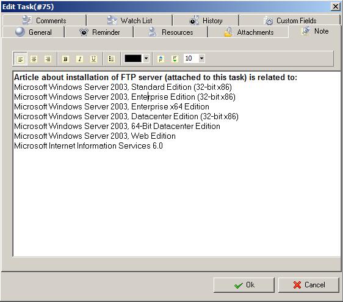Open the font color dropdown arrow

coord(146,59)
